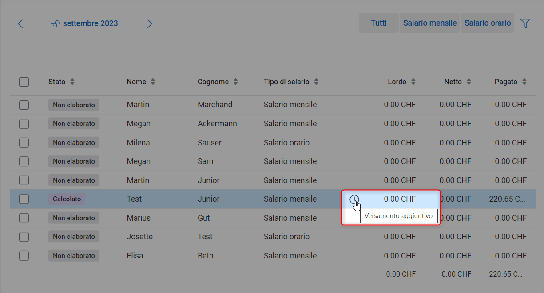Click the Versamento aggiuntivo clock icon
This screenshot has width=544, height=293.
click(354, 199)
